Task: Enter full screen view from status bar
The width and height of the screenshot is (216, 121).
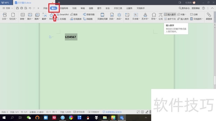Action: [x=138, y=112]
